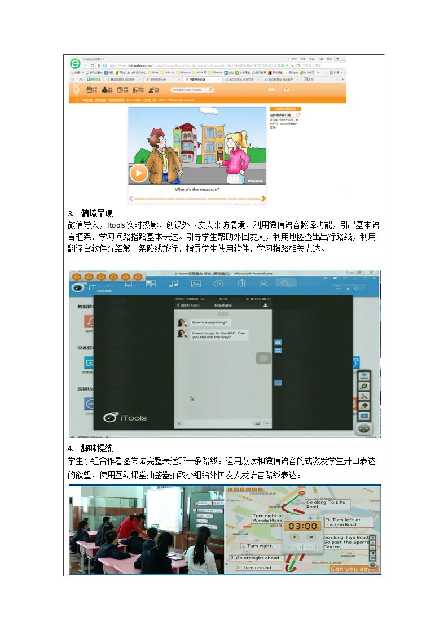Viewport: 448px width, 634px height.
Task: Click the browser back arrow
Action: click(x=86, y=65)
